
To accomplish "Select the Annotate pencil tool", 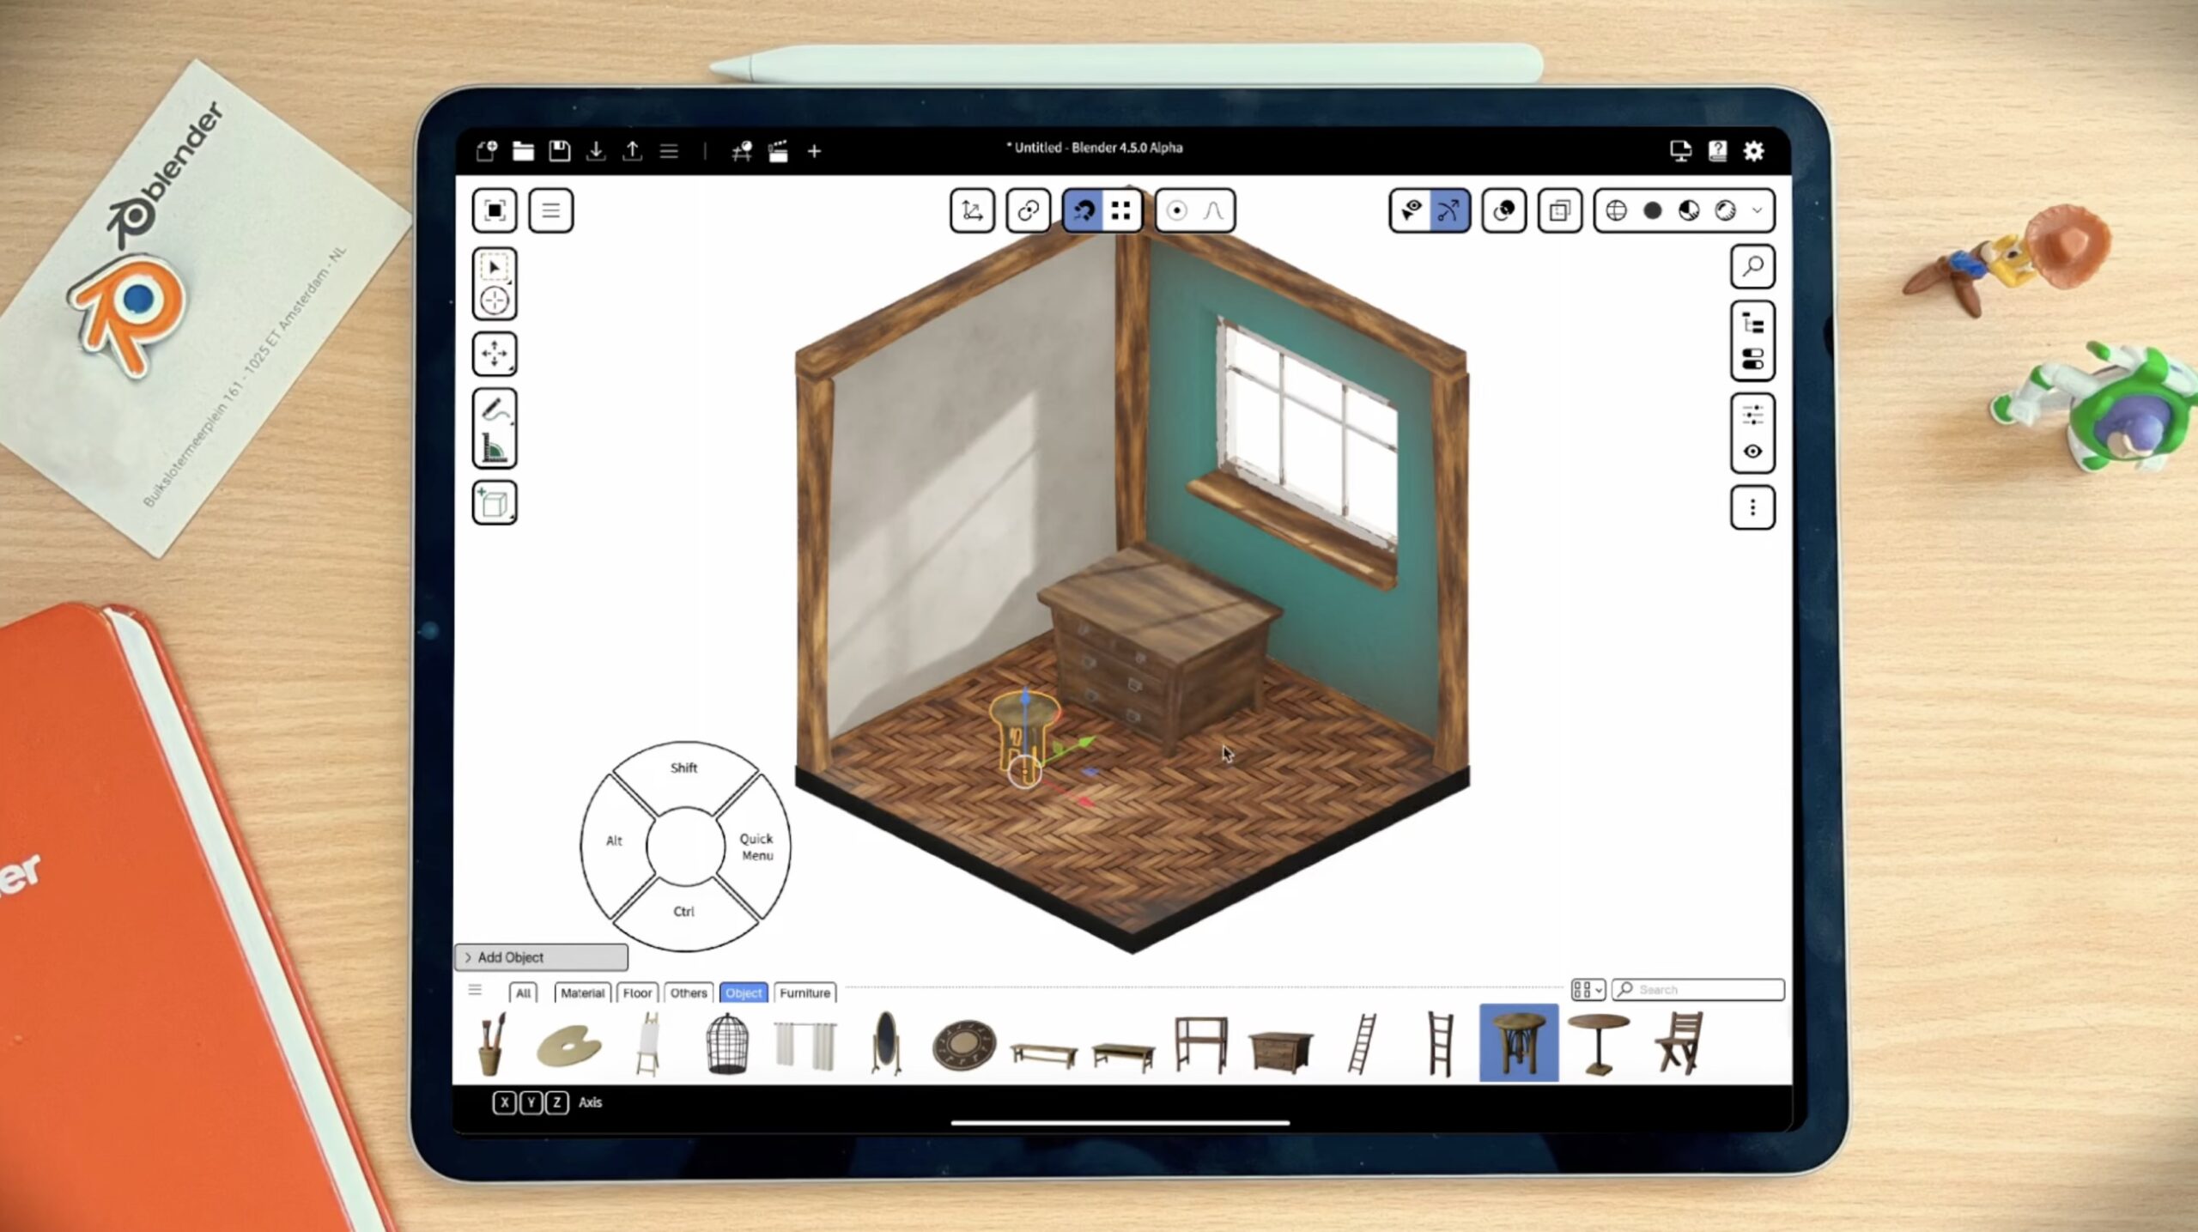I will (494, 409).
